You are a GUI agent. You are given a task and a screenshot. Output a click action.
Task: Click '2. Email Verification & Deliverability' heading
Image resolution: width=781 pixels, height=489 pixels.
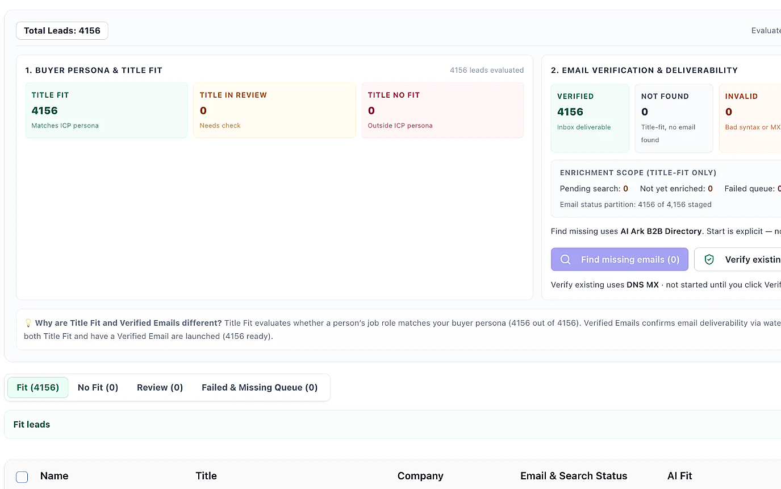[x=644, y=71]
